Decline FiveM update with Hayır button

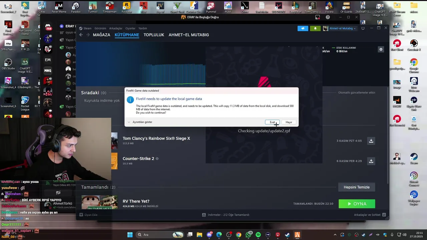pos(289,122)
